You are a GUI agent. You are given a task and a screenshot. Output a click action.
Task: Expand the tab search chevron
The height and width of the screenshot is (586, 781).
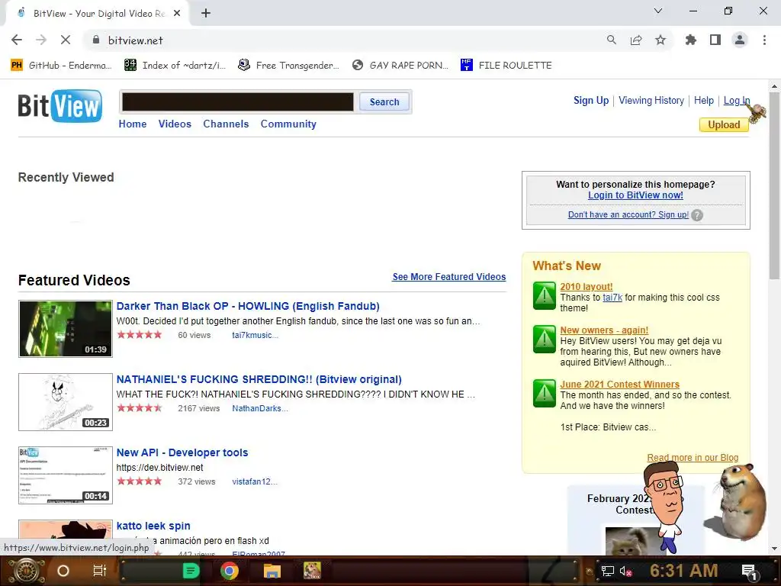click(x=658, y=11)
